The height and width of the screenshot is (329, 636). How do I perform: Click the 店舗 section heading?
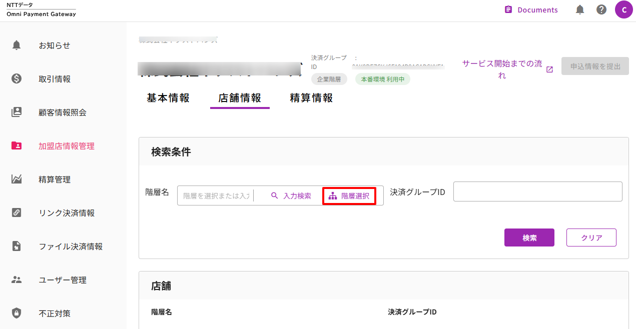point(161,286)
